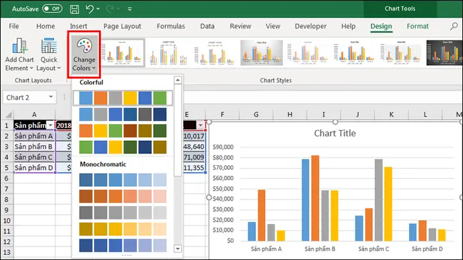Click the Select All corner triangle
Viewport: 463px width, 260px height.
click(x=8, y=115)
